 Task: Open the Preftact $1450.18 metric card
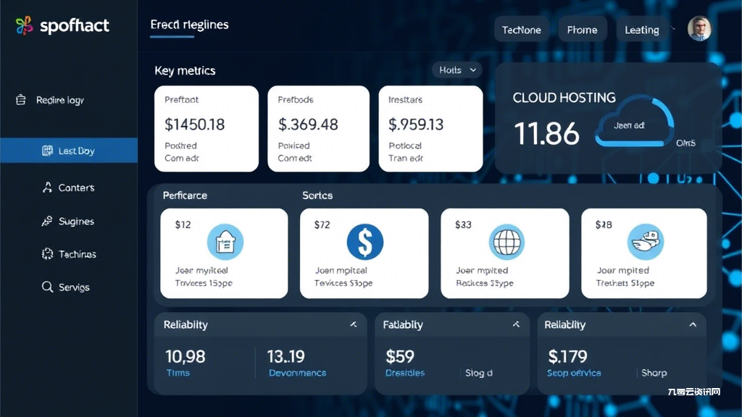tap(207, 129)
